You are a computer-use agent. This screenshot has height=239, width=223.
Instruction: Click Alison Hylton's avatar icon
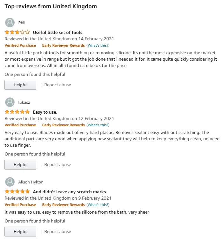[x=10, y=182]
